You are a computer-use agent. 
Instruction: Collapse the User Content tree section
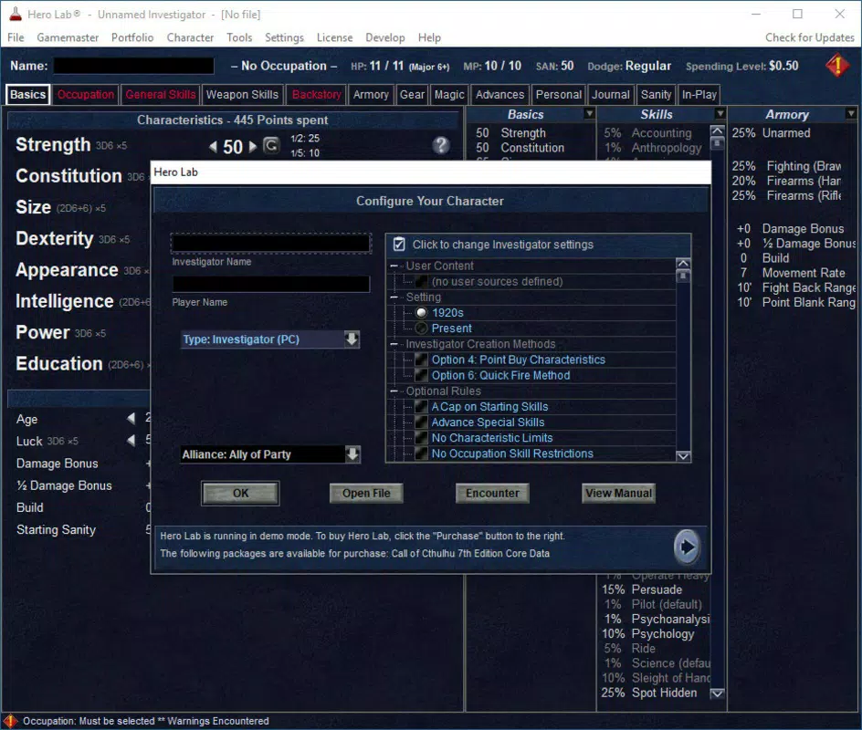[x=394, y=266]
